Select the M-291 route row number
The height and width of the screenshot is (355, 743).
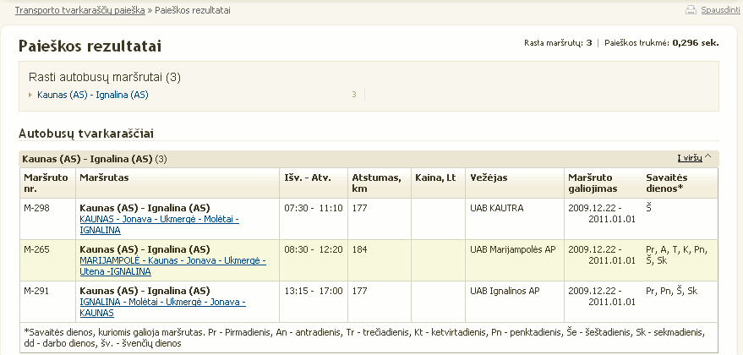[x=36, y=291]
